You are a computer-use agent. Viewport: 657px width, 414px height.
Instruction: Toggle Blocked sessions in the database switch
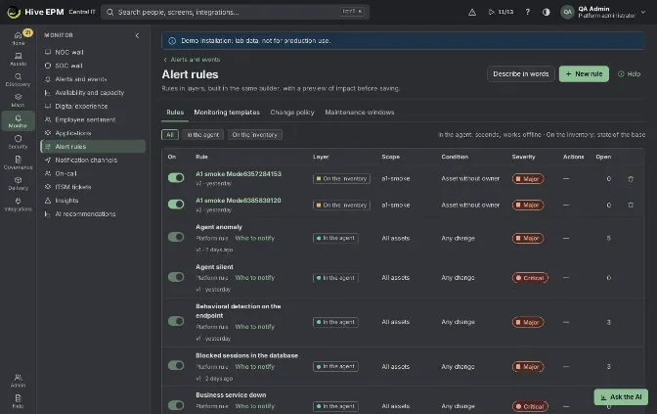point(176,365)
